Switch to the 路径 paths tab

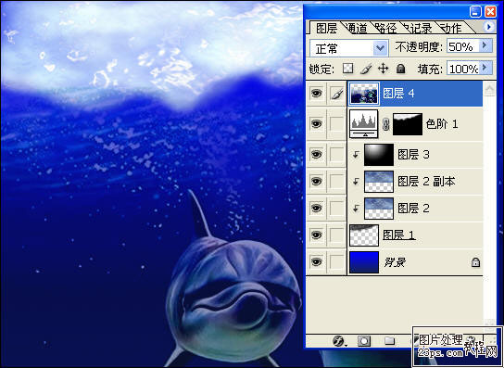385,29
